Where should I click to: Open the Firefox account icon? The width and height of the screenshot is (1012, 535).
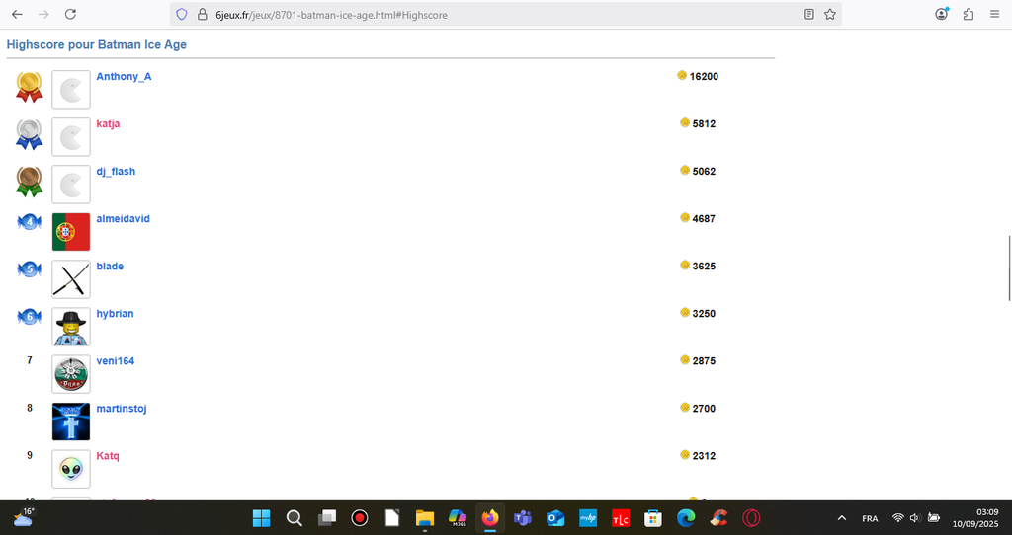tap(941, 15)
